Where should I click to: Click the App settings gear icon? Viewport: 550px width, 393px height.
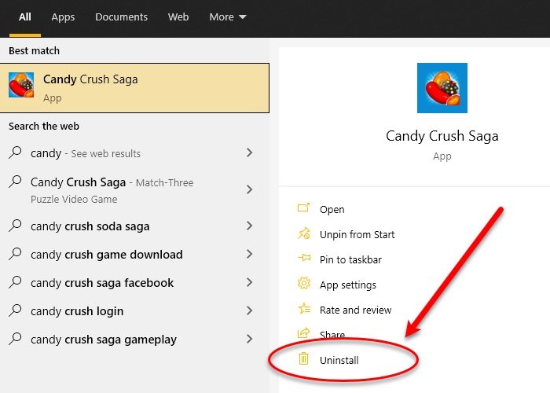tap(304, 283)
